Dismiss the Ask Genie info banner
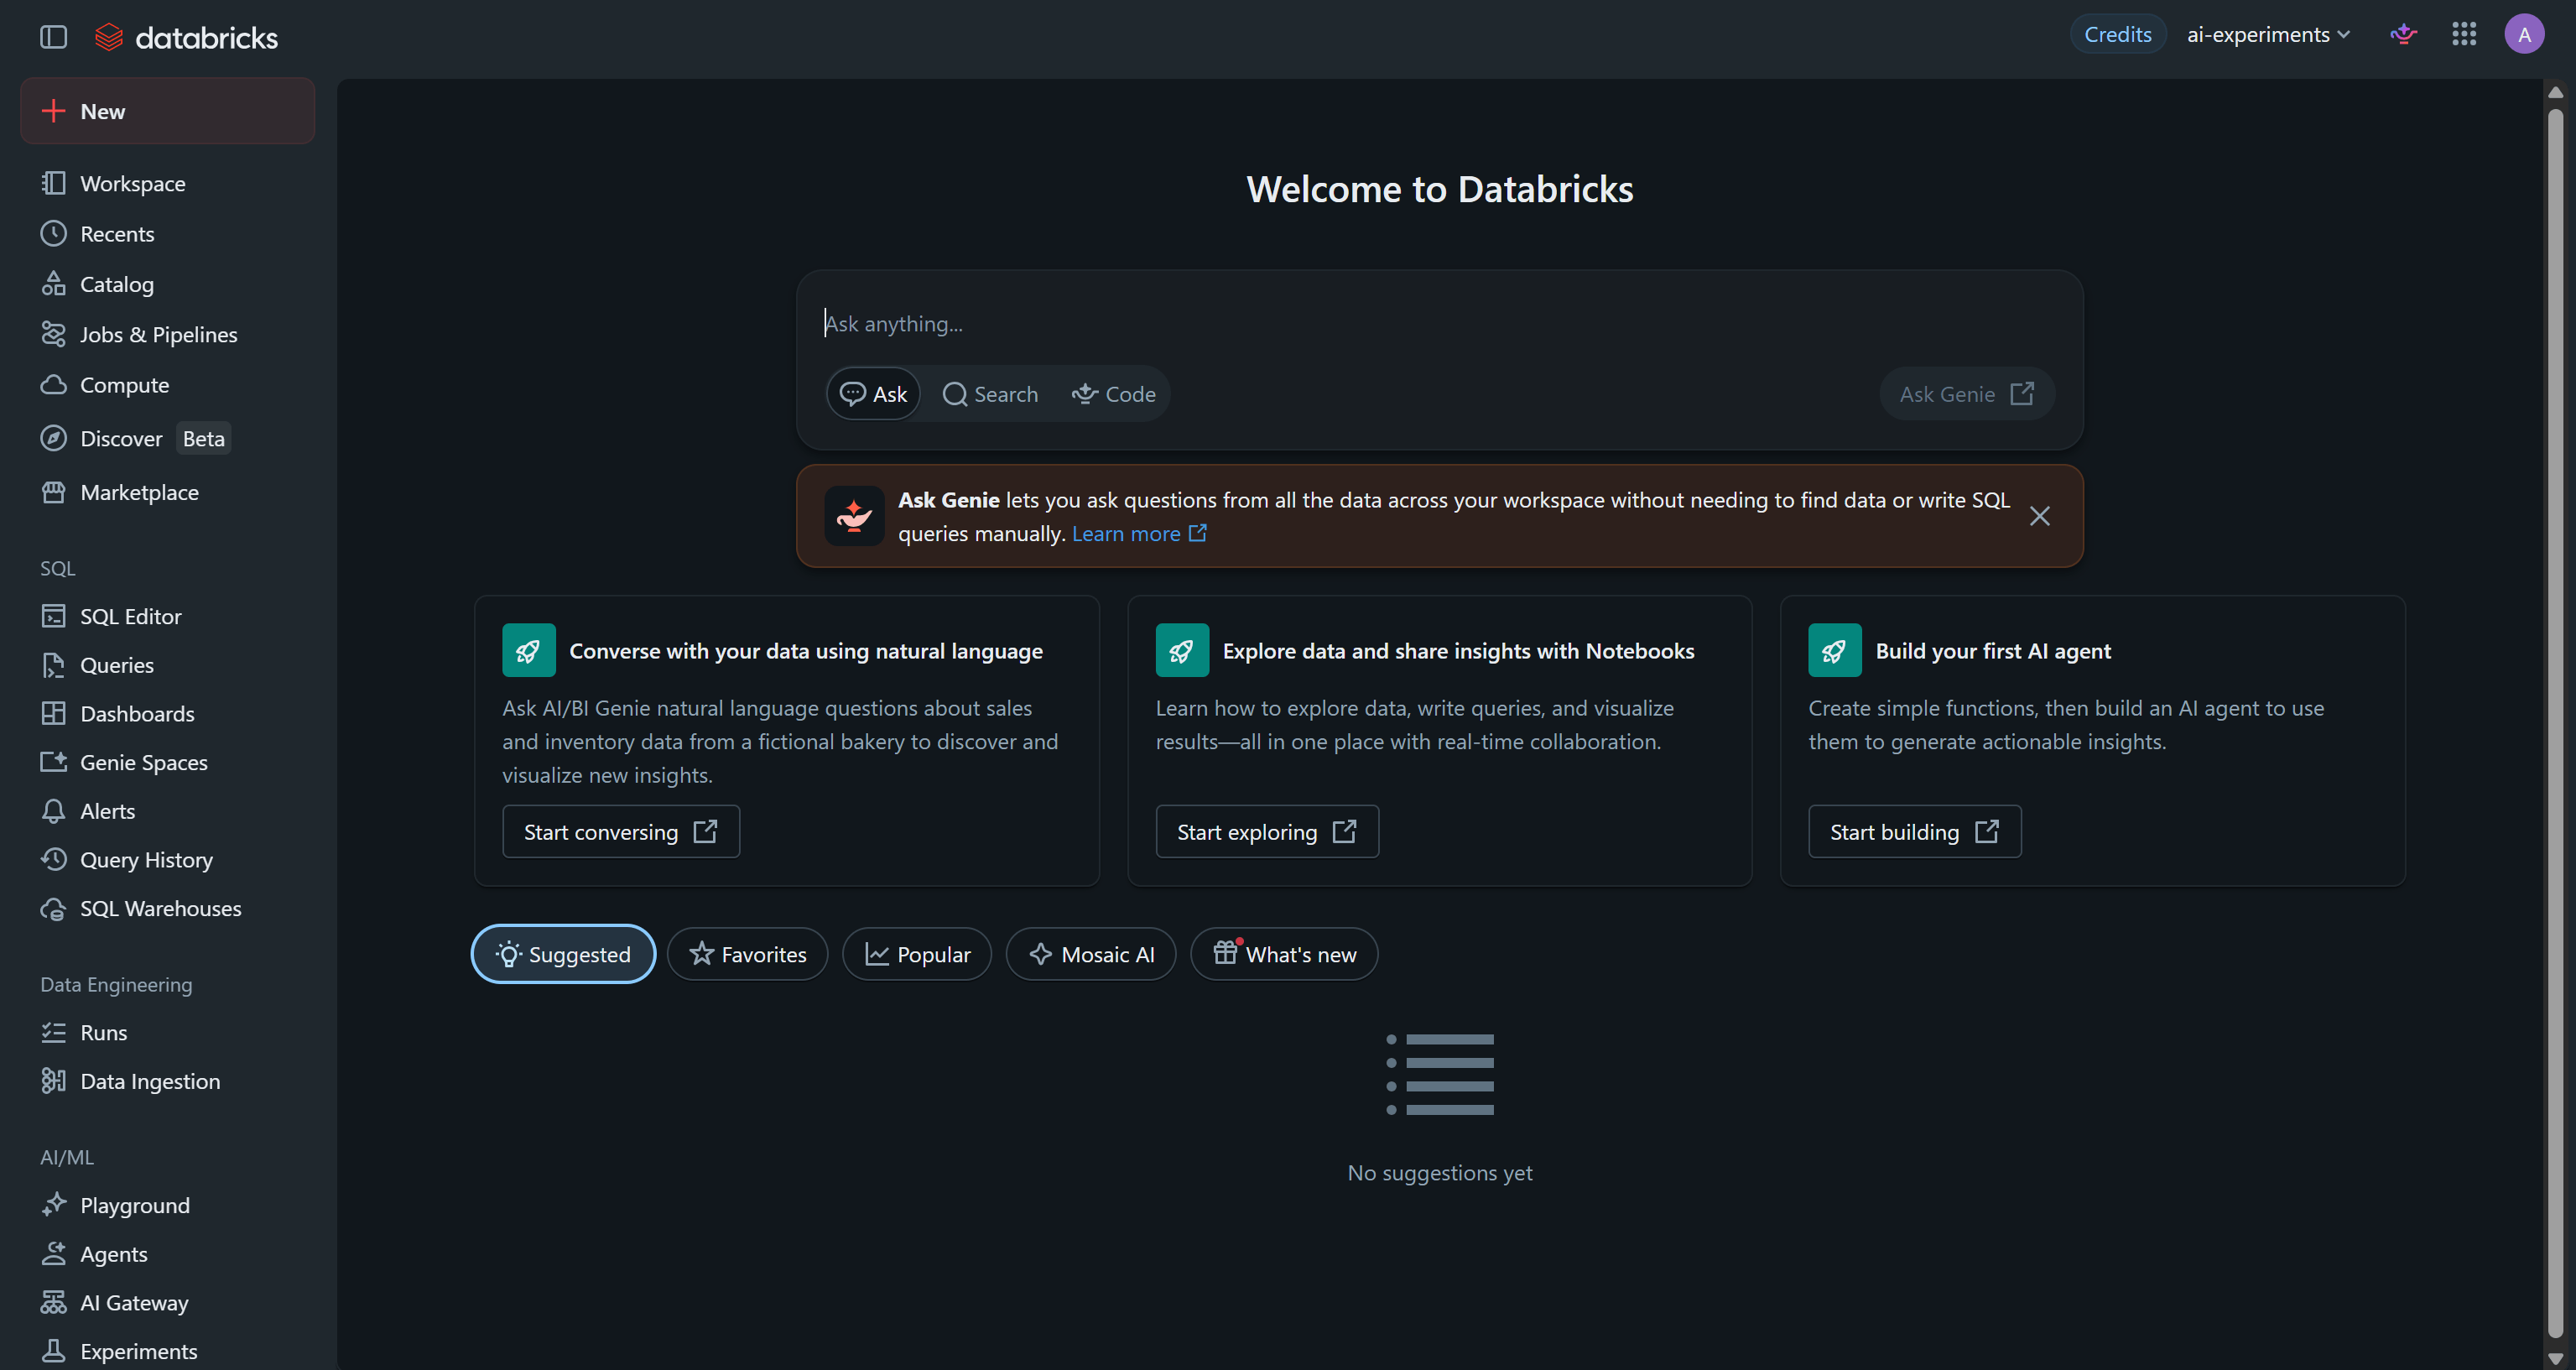The width and height of the screenshot is (2576, 1370). point(2039,516)
